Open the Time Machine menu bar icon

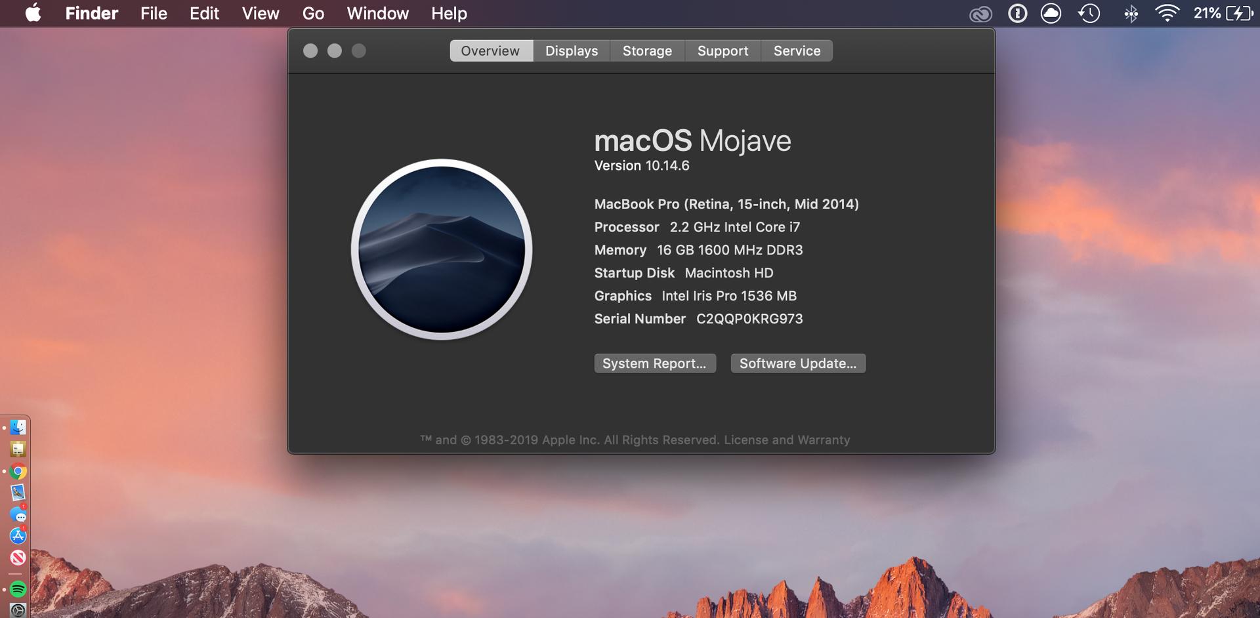(1089, 13)
